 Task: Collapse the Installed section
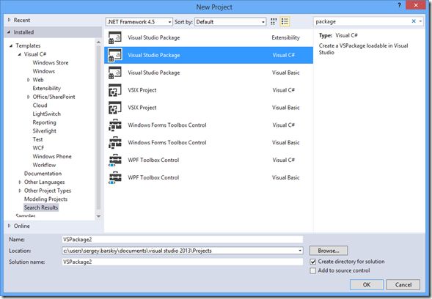pyautogui.click(x=9, y=32)
